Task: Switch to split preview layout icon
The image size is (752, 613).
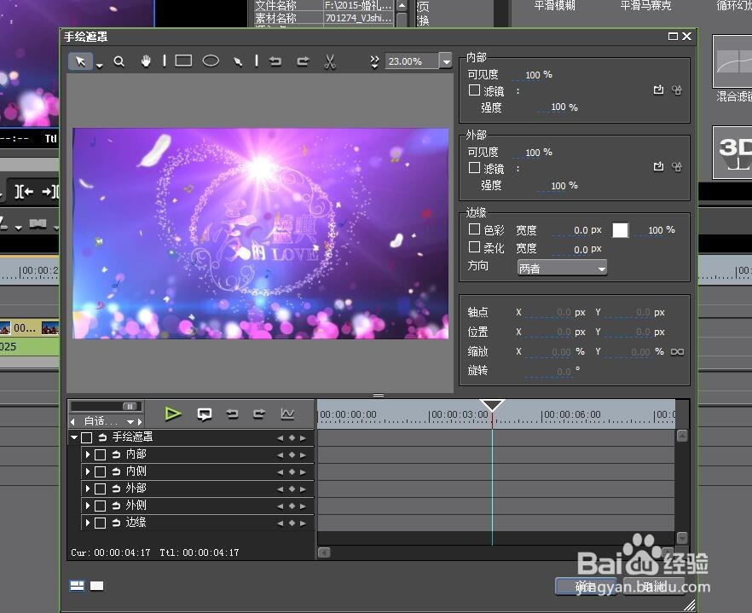Action: click(x=77, y=586)
